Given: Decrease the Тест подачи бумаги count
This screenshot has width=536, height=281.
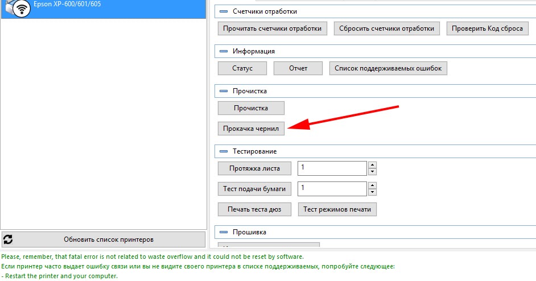Looking at the screenshot, I should click(372, 192).
